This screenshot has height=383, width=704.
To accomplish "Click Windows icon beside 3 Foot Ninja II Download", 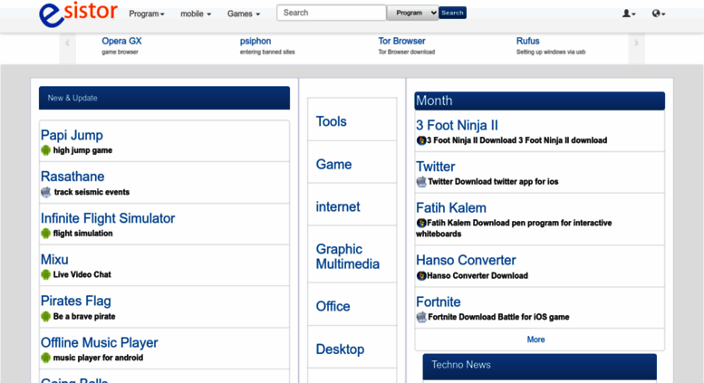I will (421, 140).
